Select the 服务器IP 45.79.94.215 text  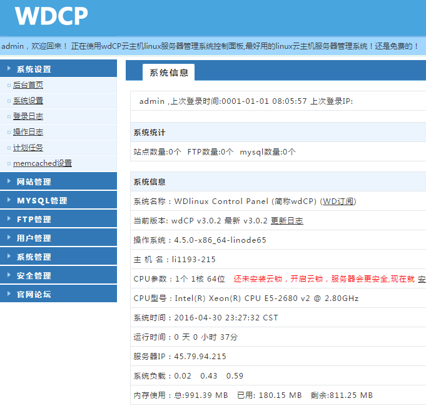pyautogui.click(x=180, y=357)
